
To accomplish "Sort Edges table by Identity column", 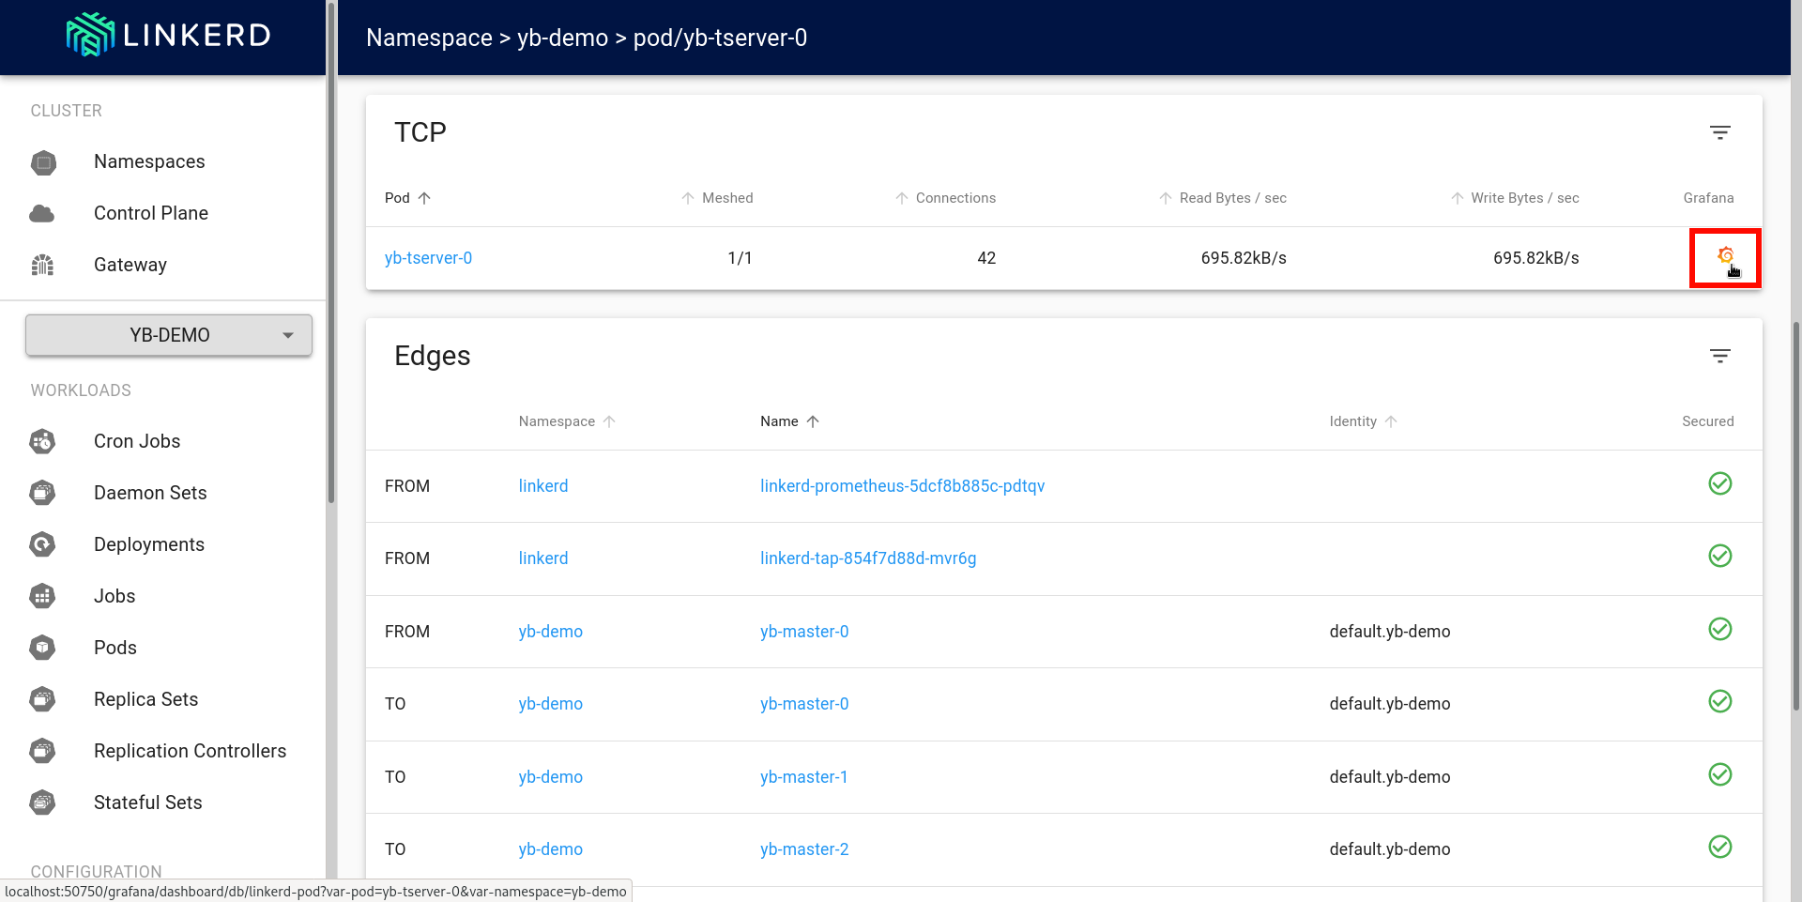I will [x=1363, y=421].
